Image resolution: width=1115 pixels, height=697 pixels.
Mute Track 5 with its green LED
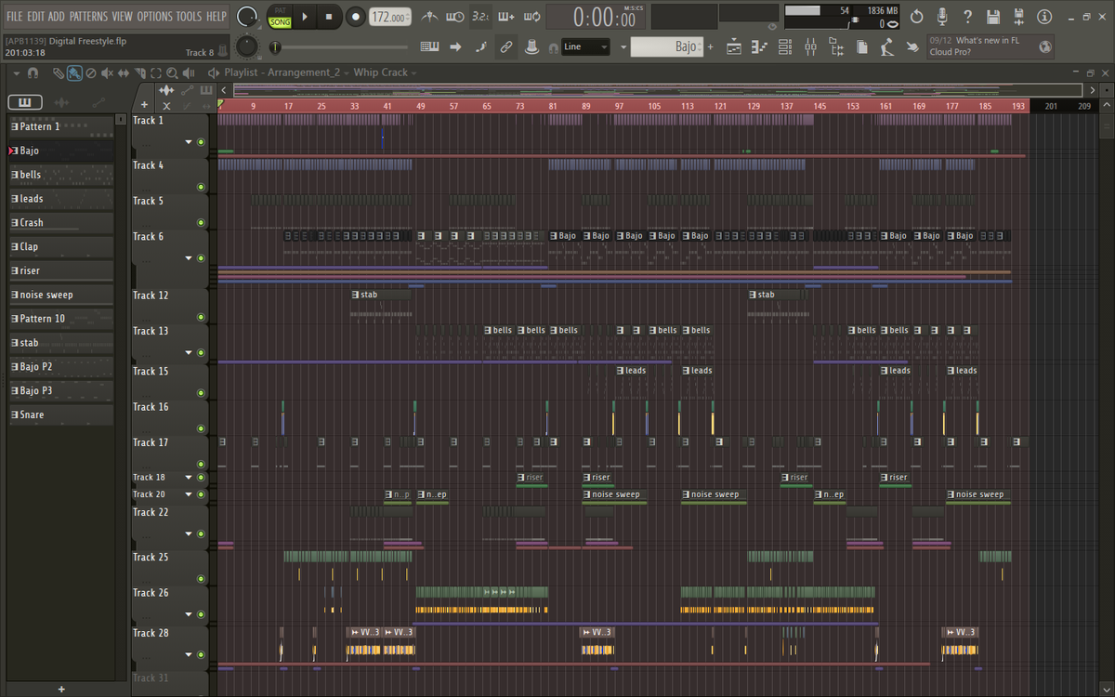tap(201, 222)
